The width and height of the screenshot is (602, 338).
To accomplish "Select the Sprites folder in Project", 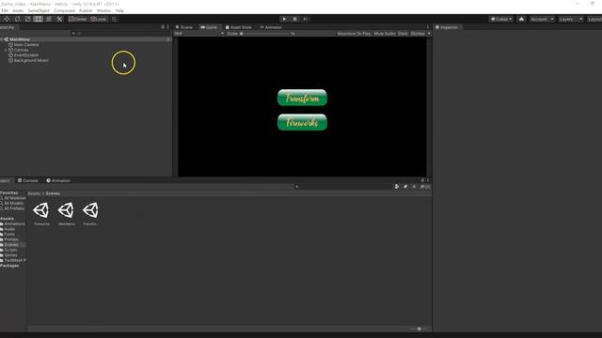I will [x=9, y=255].
